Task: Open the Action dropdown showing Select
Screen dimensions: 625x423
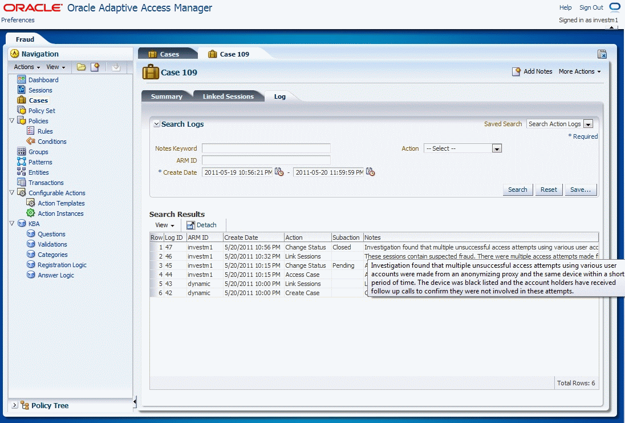Action: [x=496, y=148]
